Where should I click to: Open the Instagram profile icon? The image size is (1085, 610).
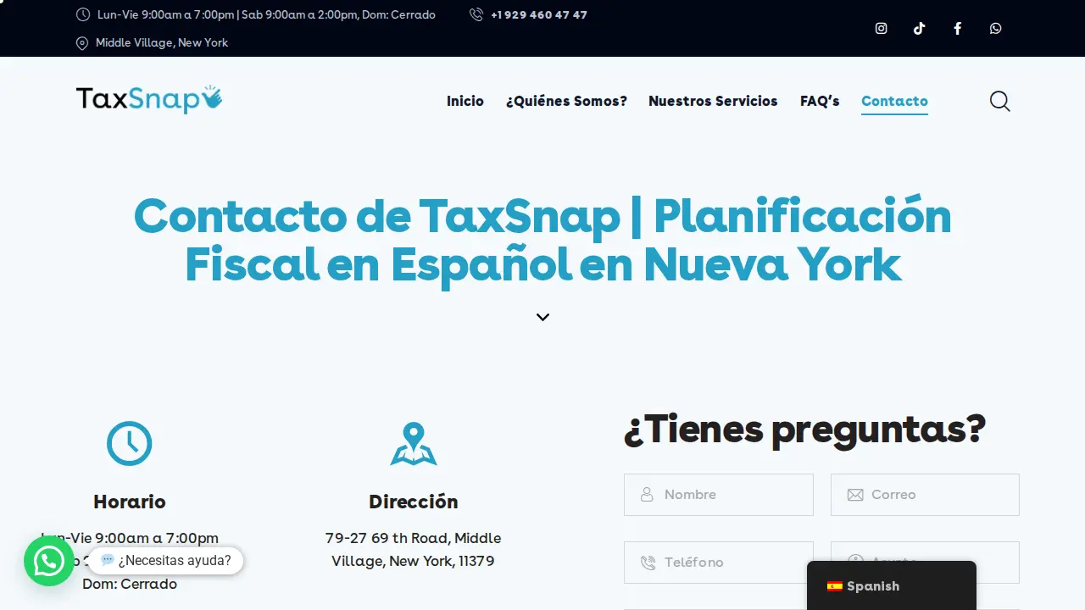tap(882, 28)
